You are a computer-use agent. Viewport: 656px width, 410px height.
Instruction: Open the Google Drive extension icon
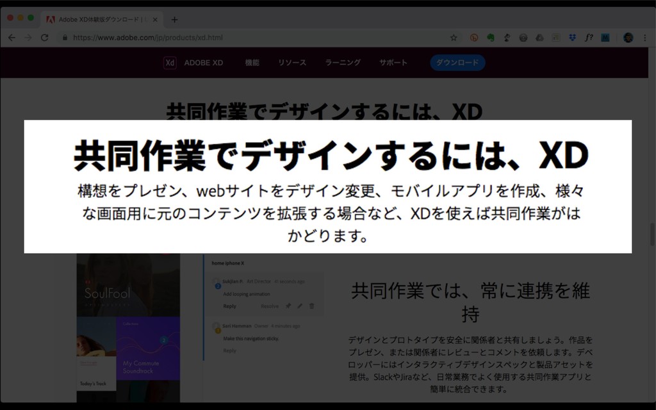click(x=539, y=38)
